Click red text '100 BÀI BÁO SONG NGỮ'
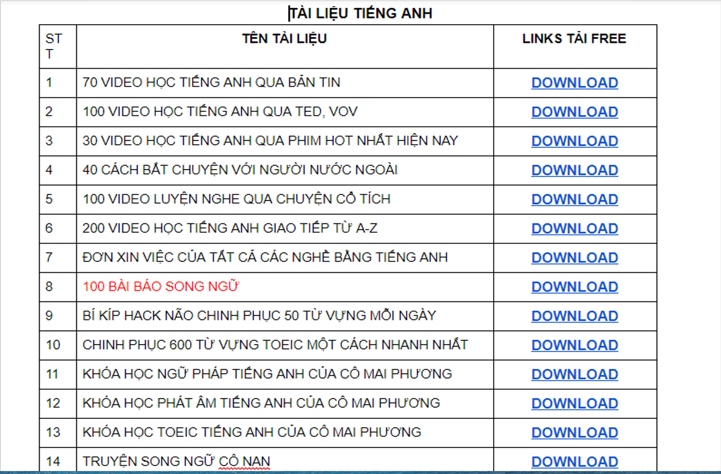The width and height of the screenshot is (721, 474). [161, 287]
